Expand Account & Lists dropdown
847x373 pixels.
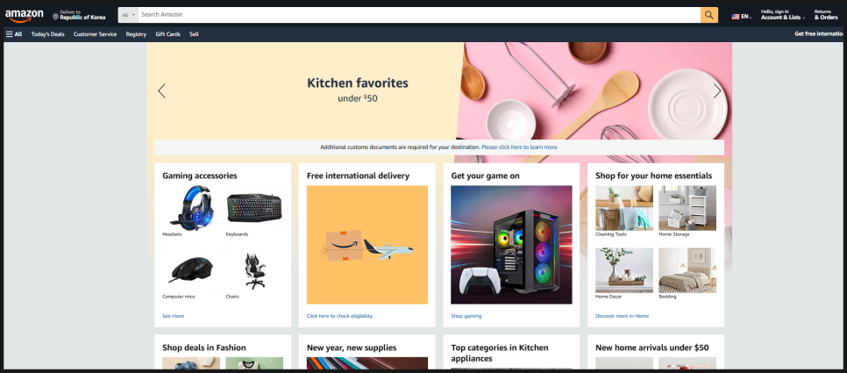click(782, 15)
